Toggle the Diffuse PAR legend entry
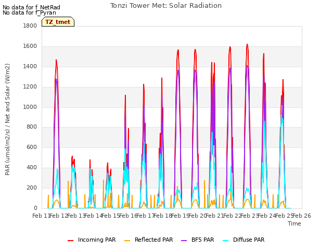Viewport: 333px width, 250px height. click(244, 240)
